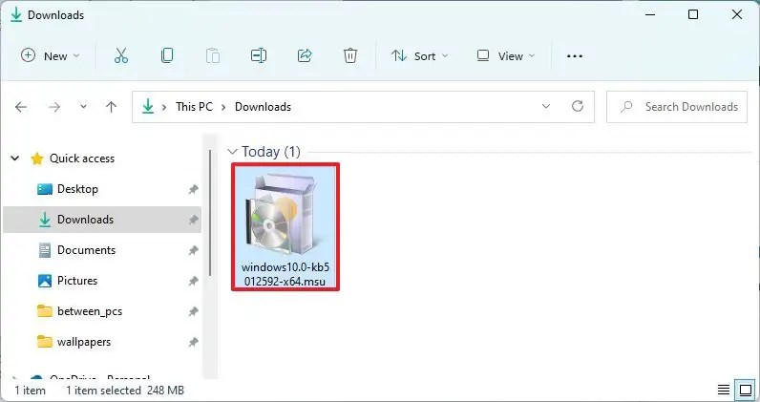The width and height of the screenshot is (760, 402).
Task: Switch to large thumbnails view icon
Action: tap(746, 390)
